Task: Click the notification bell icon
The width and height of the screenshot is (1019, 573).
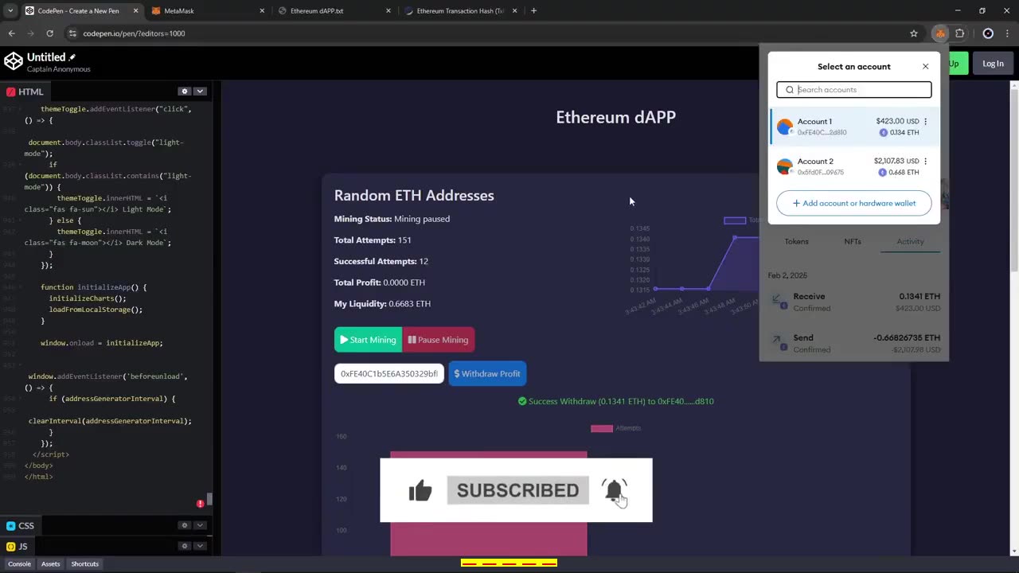Action: [x=614, y=491]
